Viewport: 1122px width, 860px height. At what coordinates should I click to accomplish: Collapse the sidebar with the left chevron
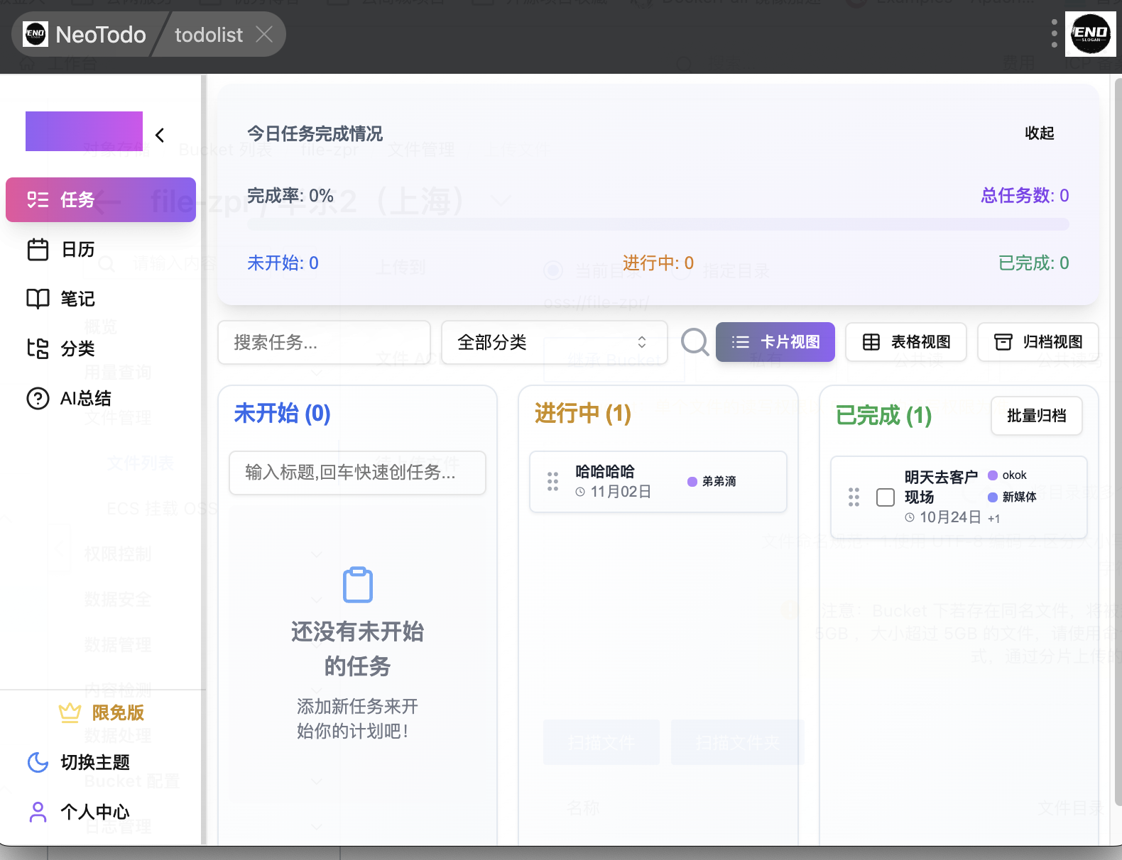point(160,135)
